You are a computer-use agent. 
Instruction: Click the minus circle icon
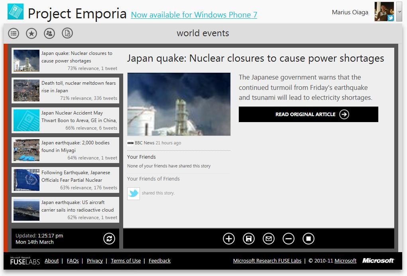pyautogui.click(x=288, y=239)
